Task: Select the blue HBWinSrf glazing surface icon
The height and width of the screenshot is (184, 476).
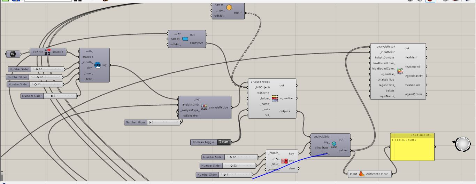Action: (x=185, y=39)
